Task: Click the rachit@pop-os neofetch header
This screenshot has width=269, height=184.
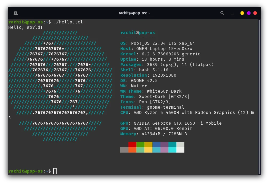Action: click(x=137, y=32)
